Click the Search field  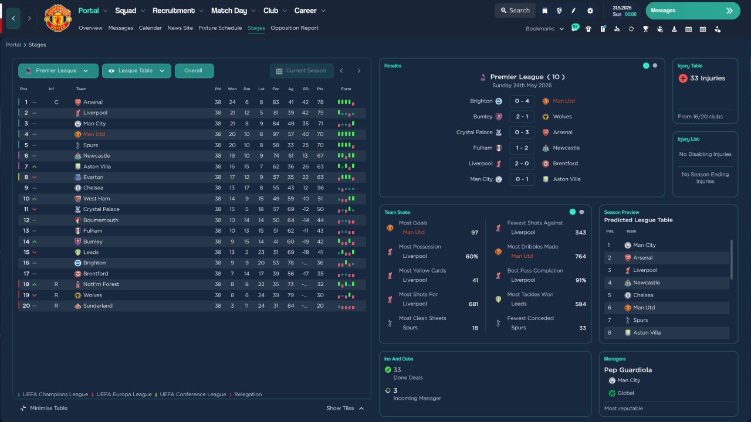tap(515, 11)
